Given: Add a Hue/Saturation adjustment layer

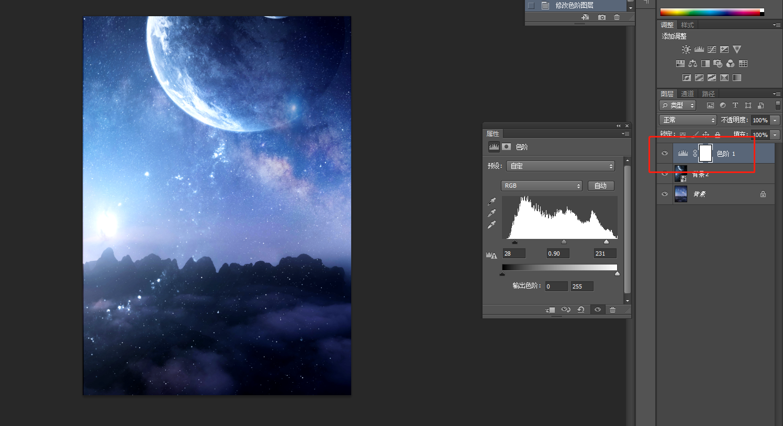Looking at the screenshot, I should (x=680, y=63).
